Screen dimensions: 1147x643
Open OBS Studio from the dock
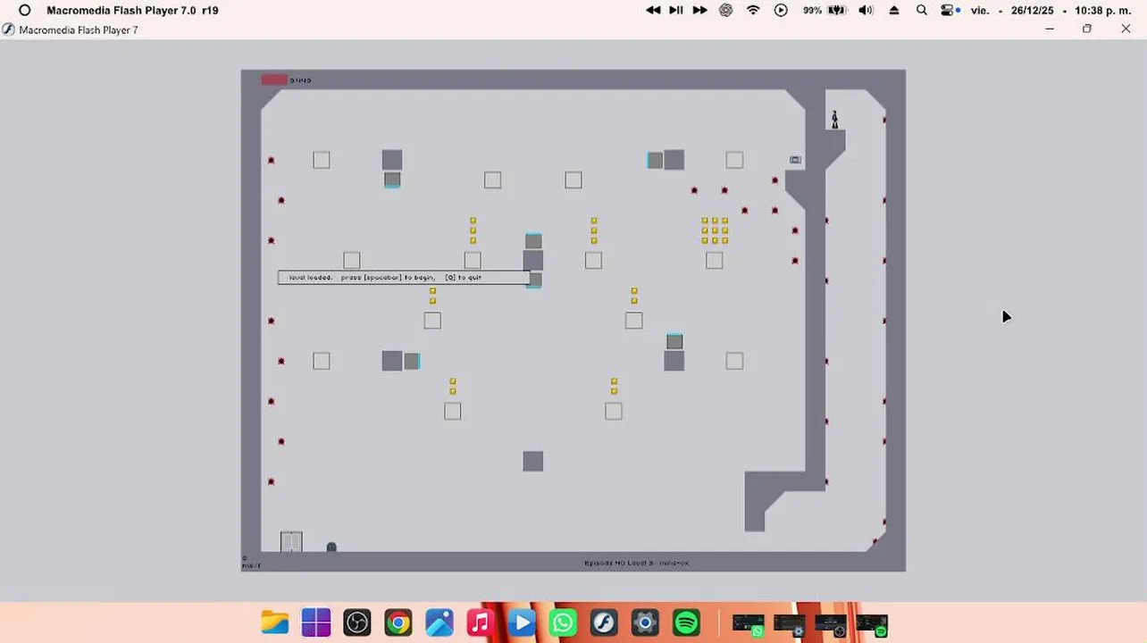[x=357, y=622]
